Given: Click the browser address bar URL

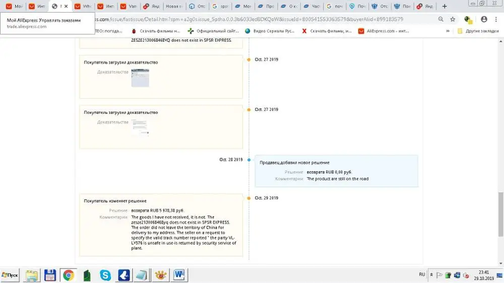Looking at the screenshot, I should (249, 19).
